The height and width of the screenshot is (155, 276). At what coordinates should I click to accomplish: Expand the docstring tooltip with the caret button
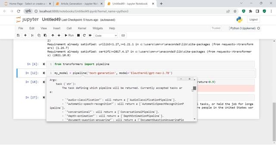pyautogui.click(x=181, y=79)
